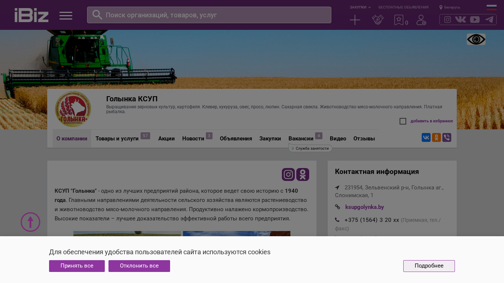Open the YouTube channel icon
The width and height of the screenshot is (504, 283).
click(475, 20)
